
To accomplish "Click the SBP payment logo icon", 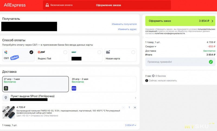I will coord(6,52).
